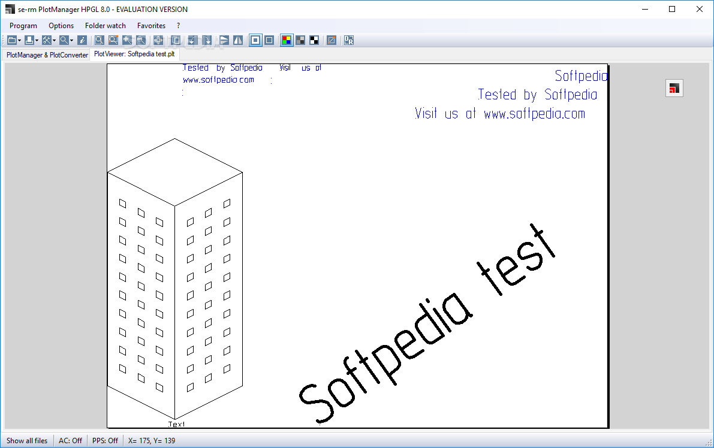714x448 pixels.
Task: Open the Program menu
Action: point(23,26)
